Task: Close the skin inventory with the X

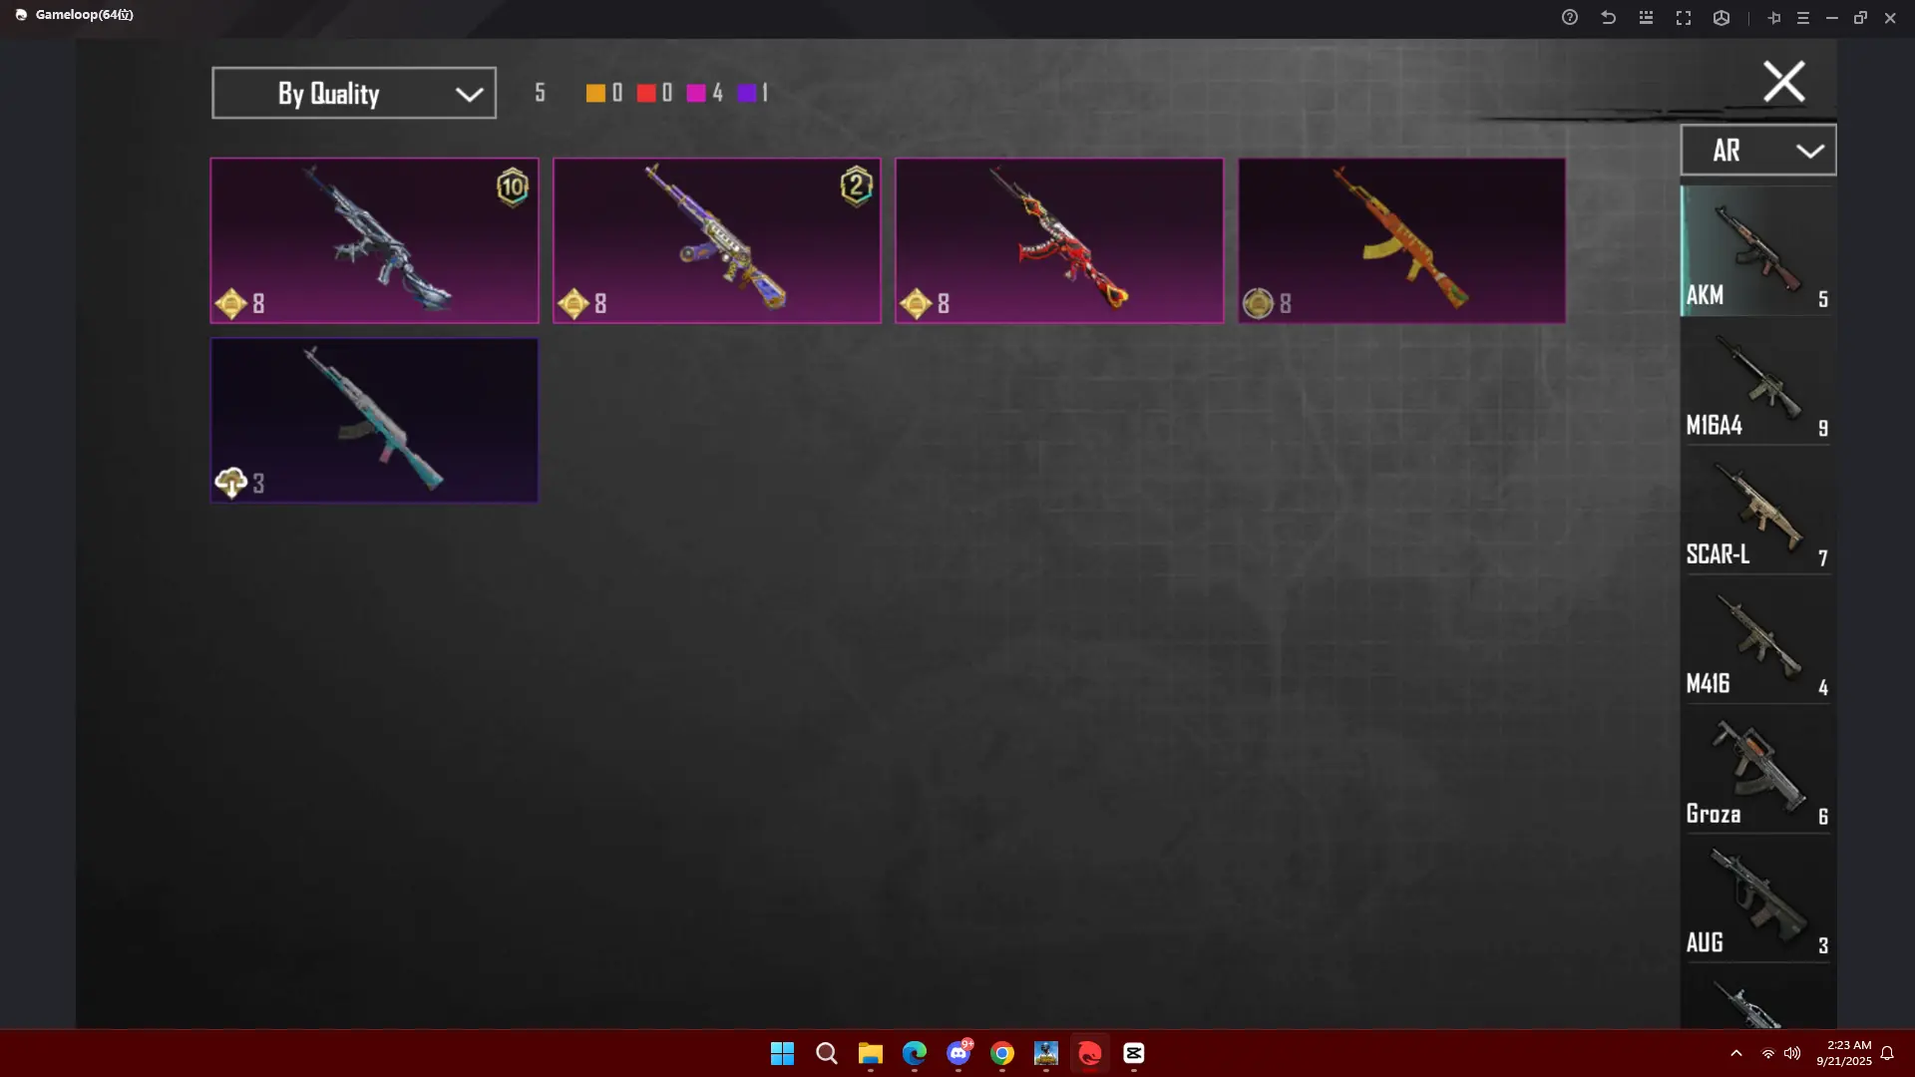Action: 1783,82
